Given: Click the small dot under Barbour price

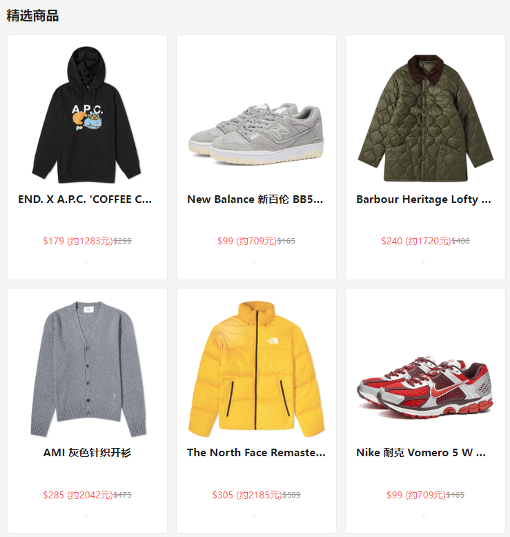Looking at the screenshot, I should 424,262.
